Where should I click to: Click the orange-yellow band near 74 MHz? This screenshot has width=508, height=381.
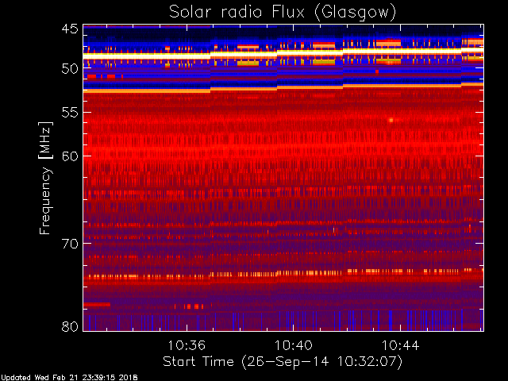pos(278,275)
